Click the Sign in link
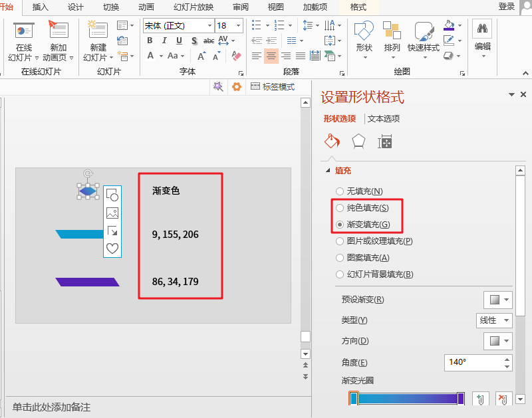Screen dimensions: 532x418 pos(507,7)
